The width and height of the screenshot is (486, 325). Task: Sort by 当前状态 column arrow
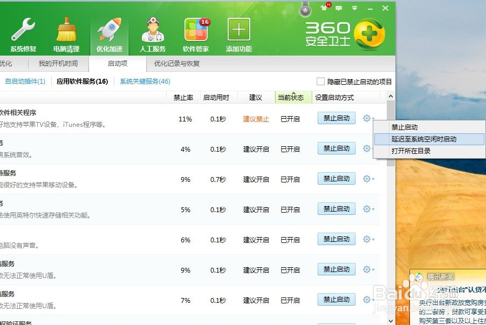pyautogui.click(x=293, y=98)
